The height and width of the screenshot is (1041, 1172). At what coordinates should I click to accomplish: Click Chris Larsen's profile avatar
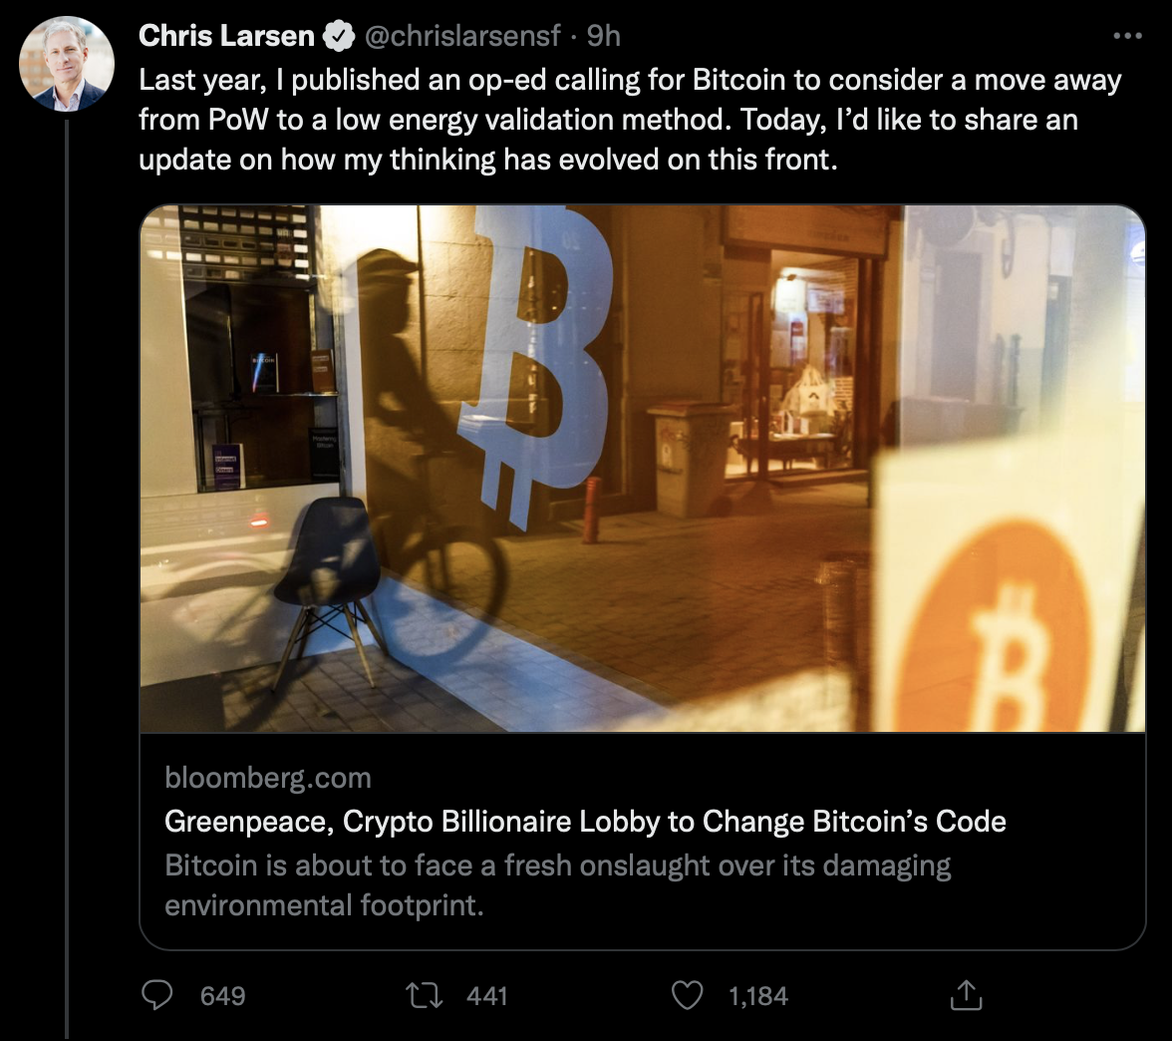67,64
